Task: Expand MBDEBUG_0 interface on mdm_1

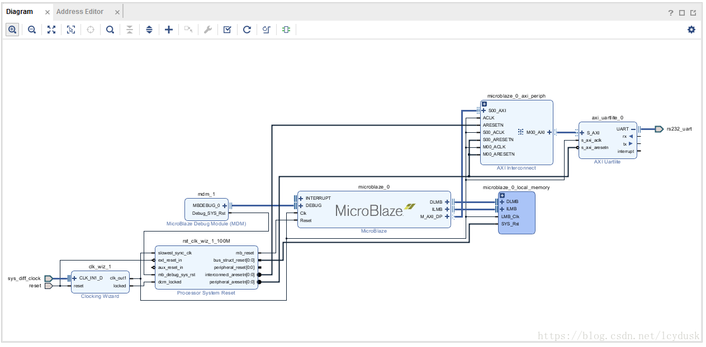Action: coord(225,205)
